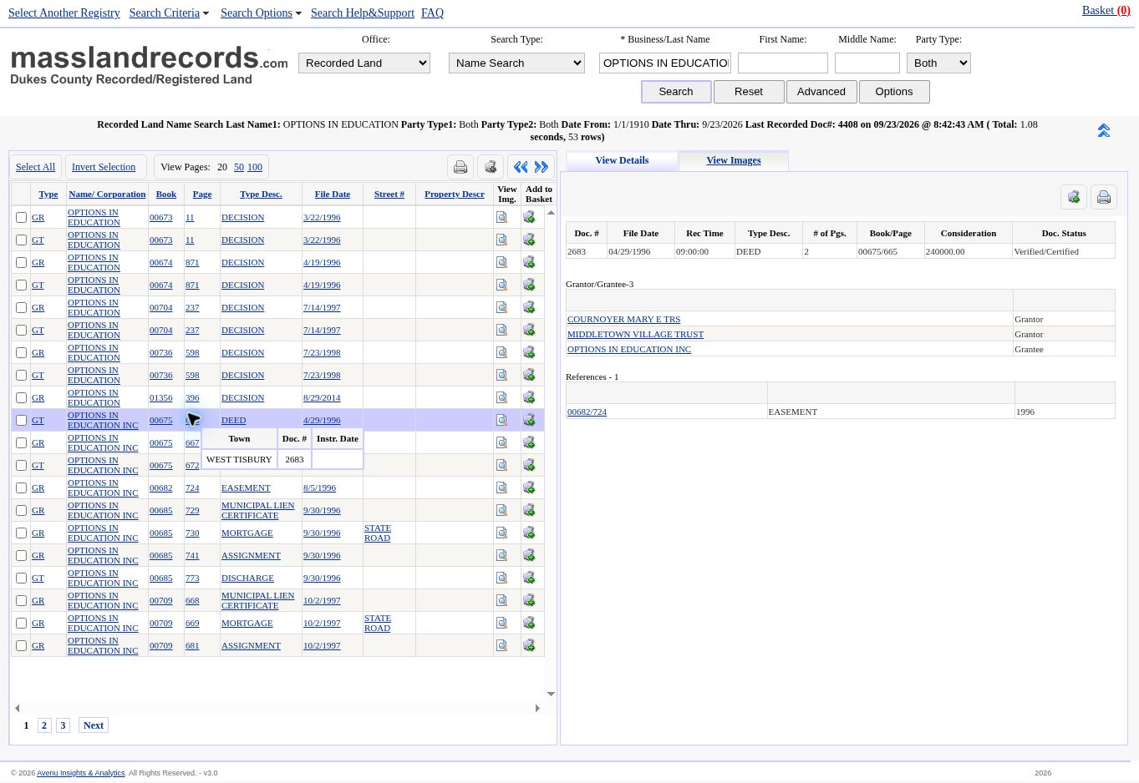Open the Search Type dropdown showing Name Search

516,63
